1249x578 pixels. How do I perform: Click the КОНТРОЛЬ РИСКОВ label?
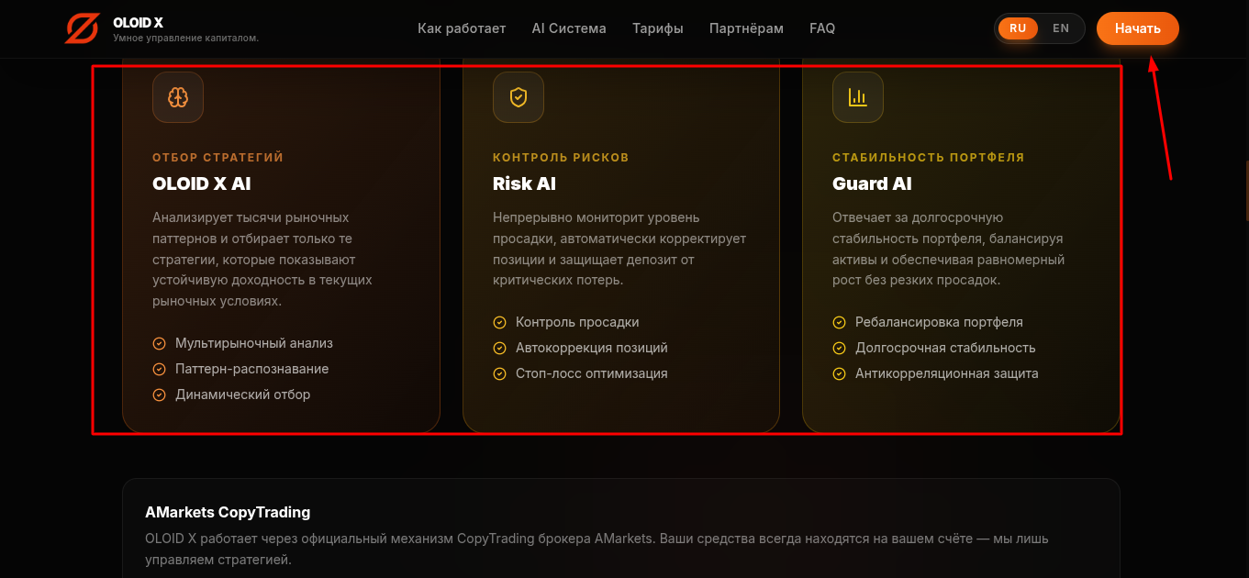tap(561, 158)
